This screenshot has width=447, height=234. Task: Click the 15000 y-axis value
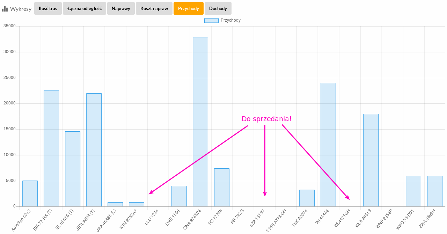click(9, 129)
